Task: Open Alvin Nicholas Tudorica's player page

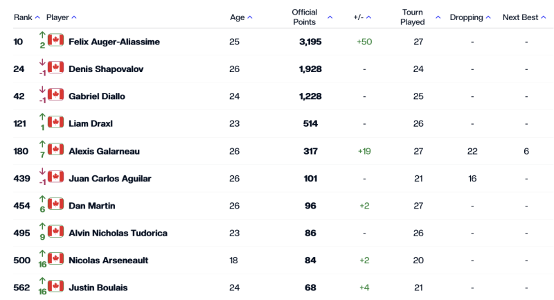Action: coord(118,233)
